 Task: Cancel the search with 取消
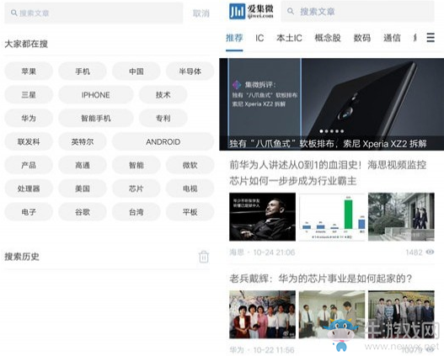[x=201, y=13]
